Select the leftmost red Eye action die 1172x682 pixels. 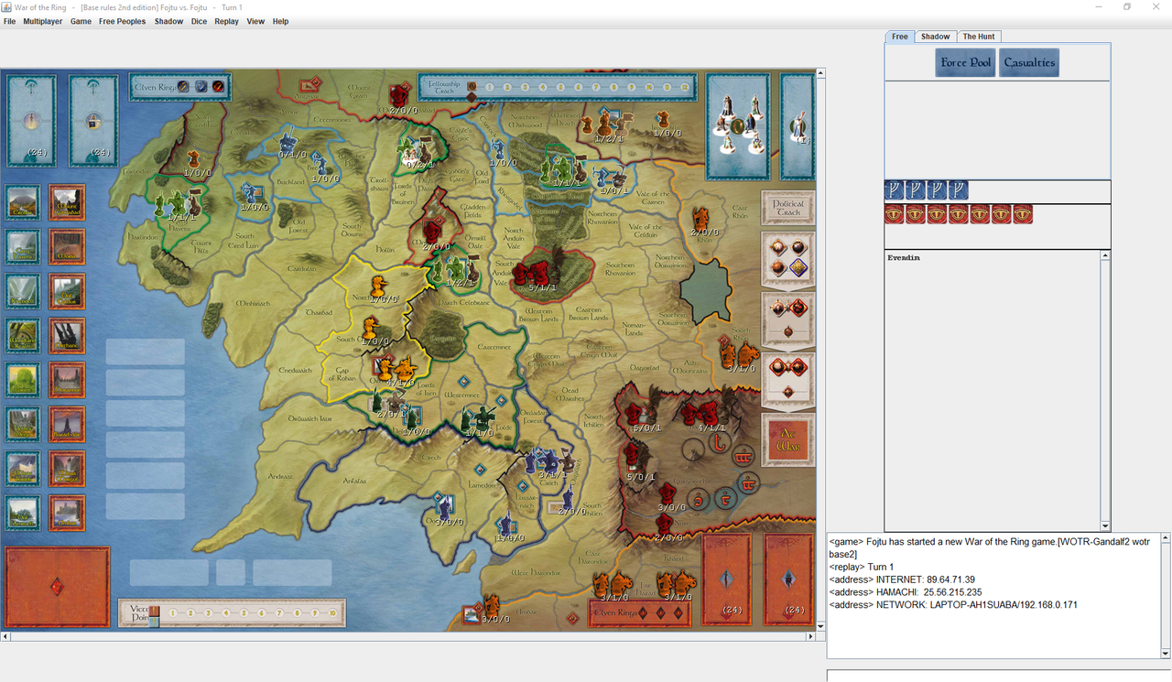895,214
